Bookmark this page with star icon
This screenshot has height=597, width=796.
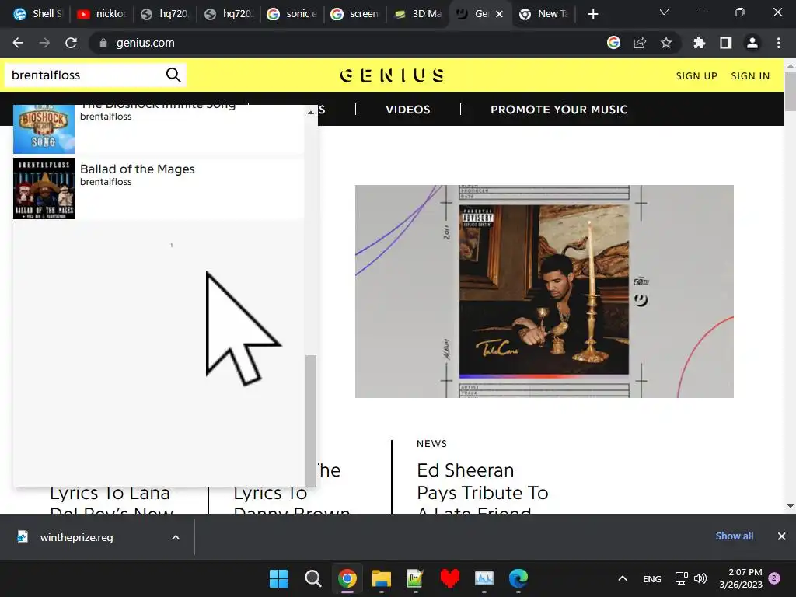click(666, 44)
